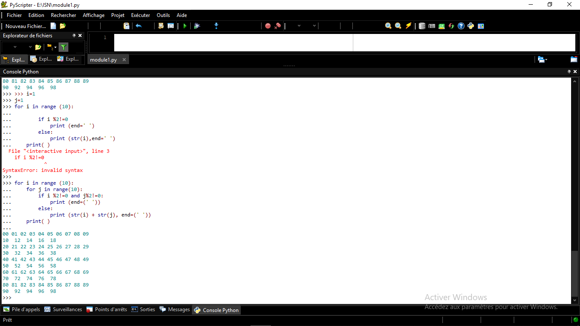This screenshot has width=580, height=326.
Task: Pin the Console Python panel
Action: [569, 72]
